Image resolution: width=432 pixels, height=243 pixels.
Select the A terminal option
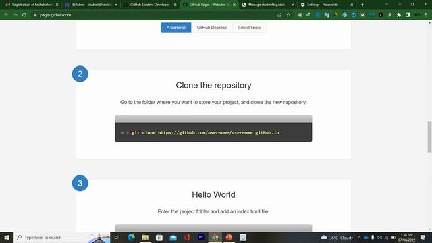(175, 28)
